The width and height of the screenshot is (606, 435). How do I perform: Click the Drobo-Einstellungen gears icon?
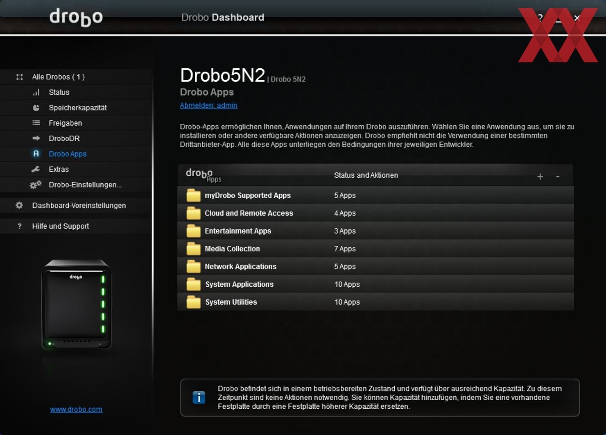[x=36, y=184]
